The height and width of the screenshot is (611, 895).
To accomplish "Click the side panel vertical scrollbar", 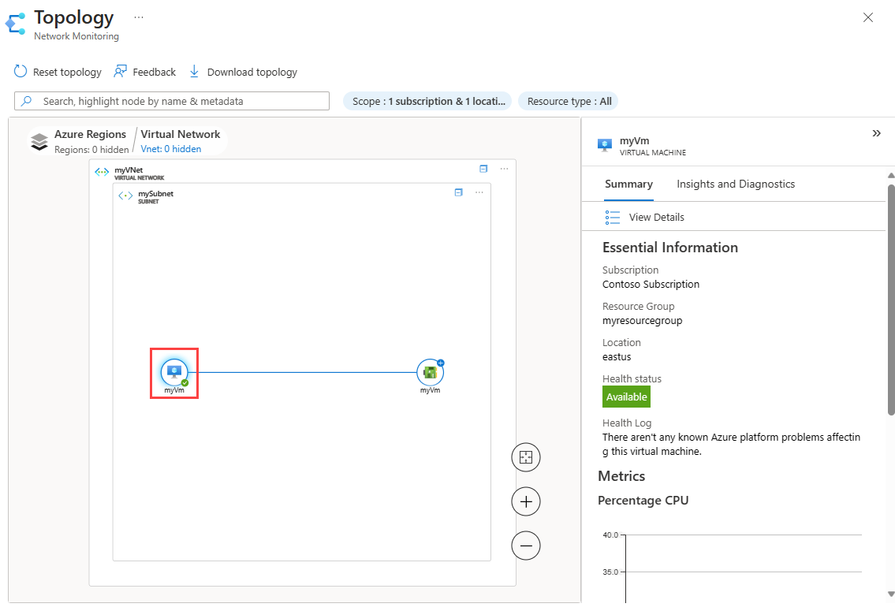I will [891, 300].
